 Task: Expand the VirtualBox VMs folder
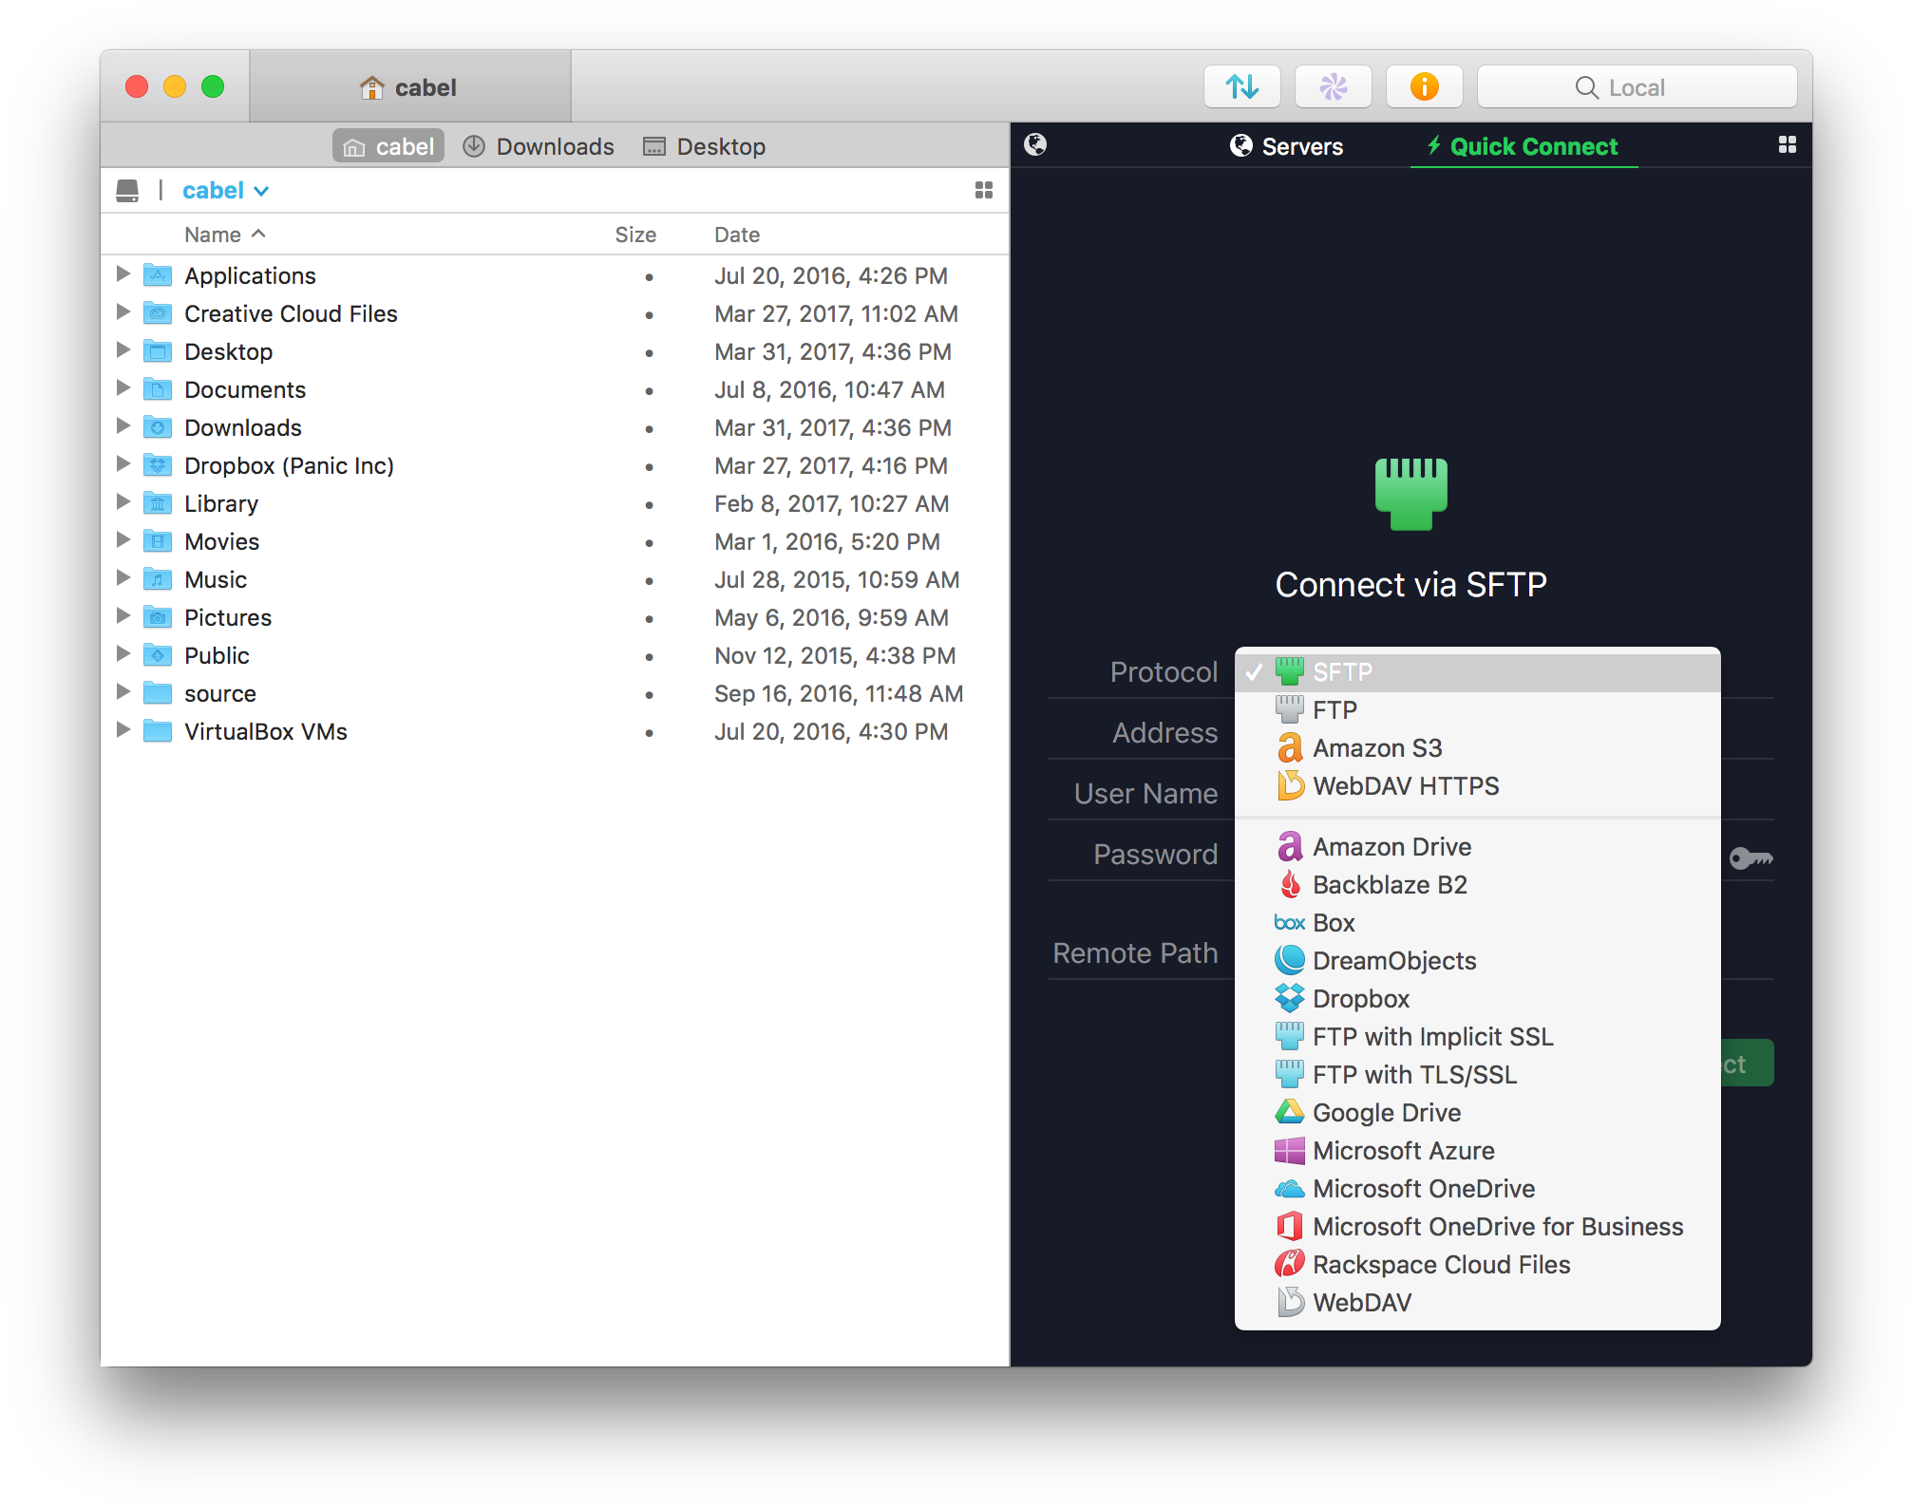tap(123, 730)
